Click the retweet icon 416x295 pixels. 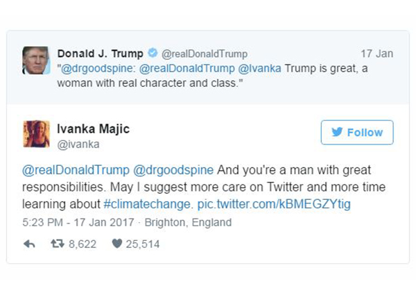point(58,244)
